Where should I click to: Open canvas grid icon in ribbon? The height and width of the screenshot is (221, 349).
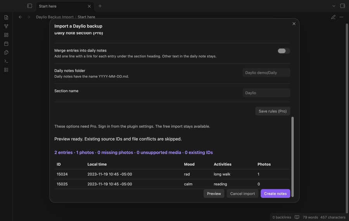[x=6, y=35]
